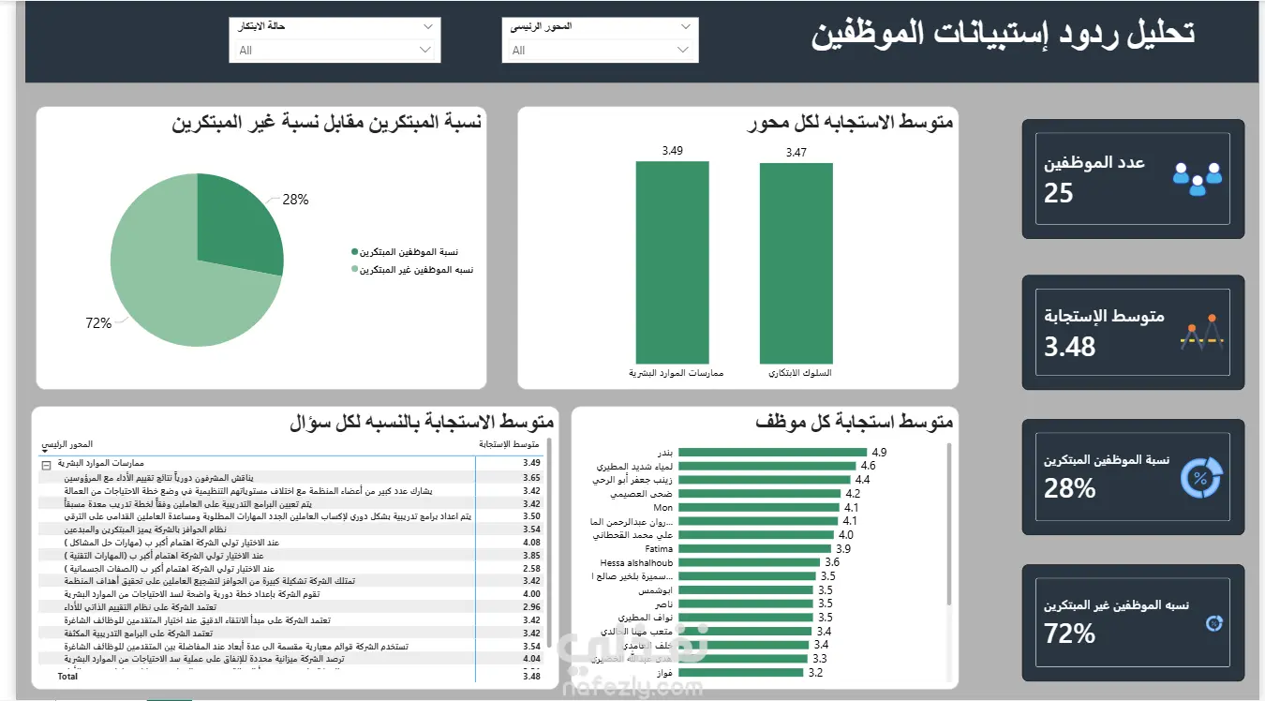Screen dimensions: 1265x701
Task: Click the 4.04 value in the table
Action: (x=531, y=660)
